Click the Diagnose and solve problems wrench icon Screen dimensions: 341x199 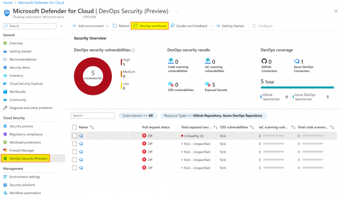[x=5, y=108]
